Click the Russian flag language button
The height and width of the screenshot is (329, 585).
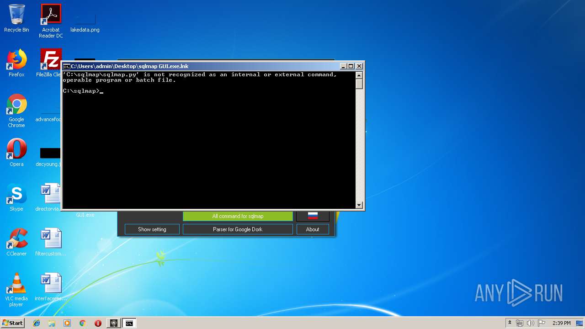pos(313,216)
